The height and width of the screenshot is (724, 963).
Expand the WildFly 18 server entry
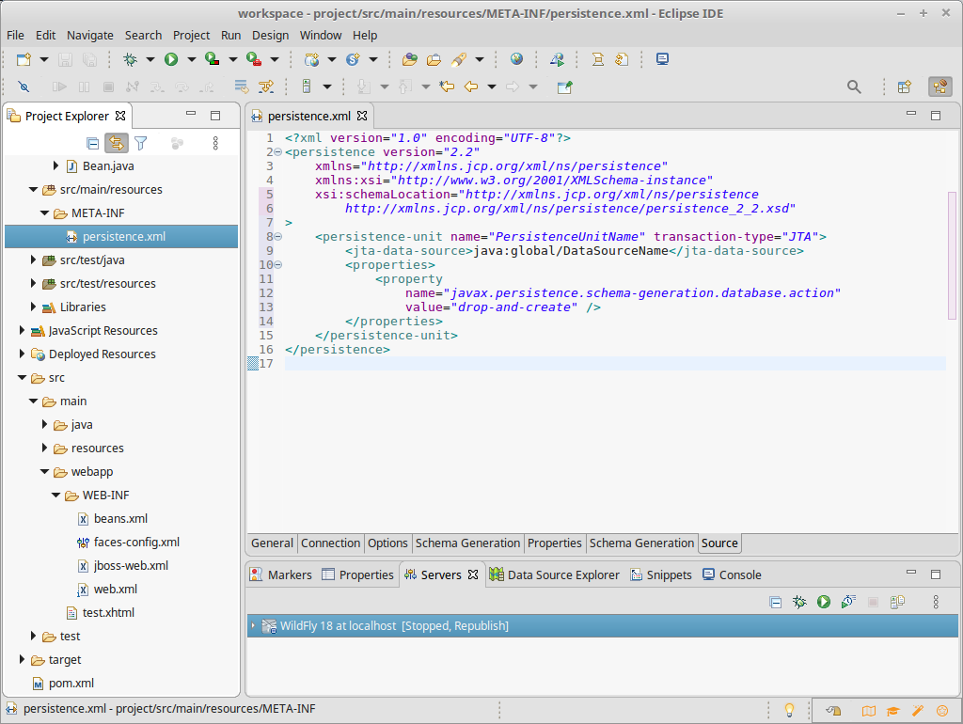[252, 623]
